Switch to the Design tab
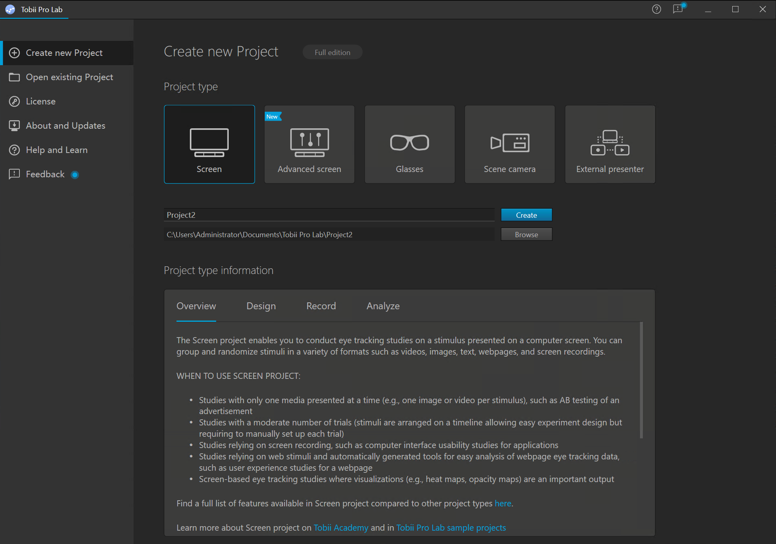This screenshot has height=544, width=776. pos(261,306)
